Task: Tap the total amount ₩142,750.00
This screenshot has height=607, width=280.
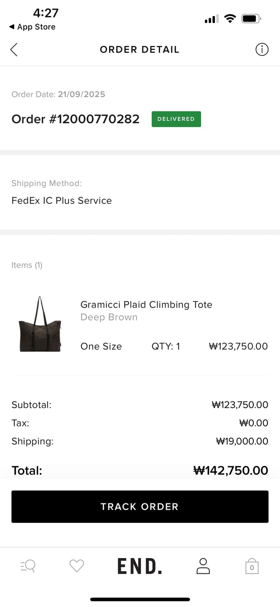Action: click(231, 471)
